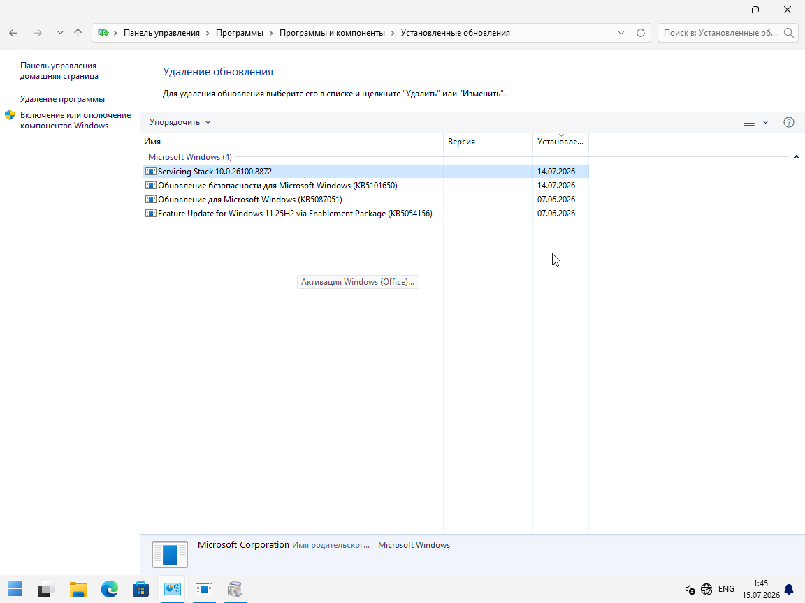This screenshot has height=603, width=805.
Task: Click the 'Microsoft Windows (4)' group header
Action: click(x=190, y=157)
